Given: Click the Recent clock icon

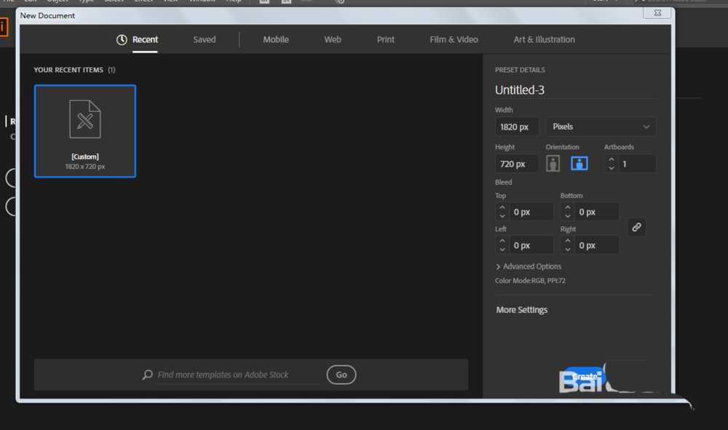Looking at the screenshot, I should coord(122,40).
